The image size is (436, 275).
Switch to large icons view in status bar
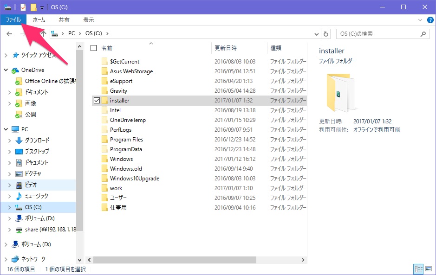click(429, 269)
